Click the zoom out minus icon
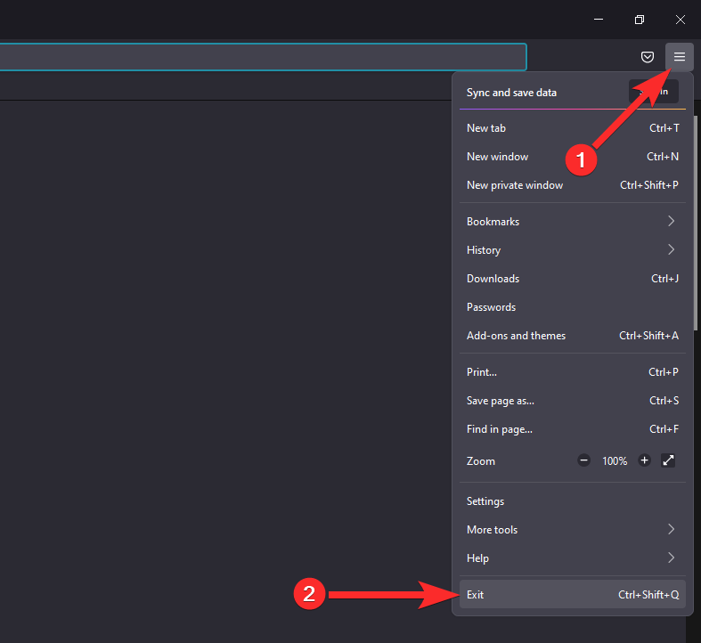701x643 pixels. [583, 460]
